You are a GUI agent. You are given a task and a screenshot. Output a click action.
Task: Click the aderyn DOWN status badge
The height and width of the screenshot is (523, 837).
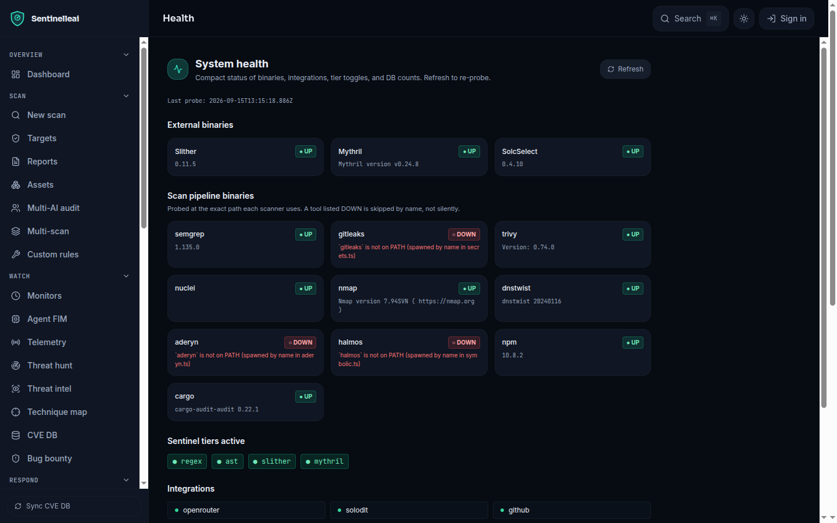(x=300, y=343)
